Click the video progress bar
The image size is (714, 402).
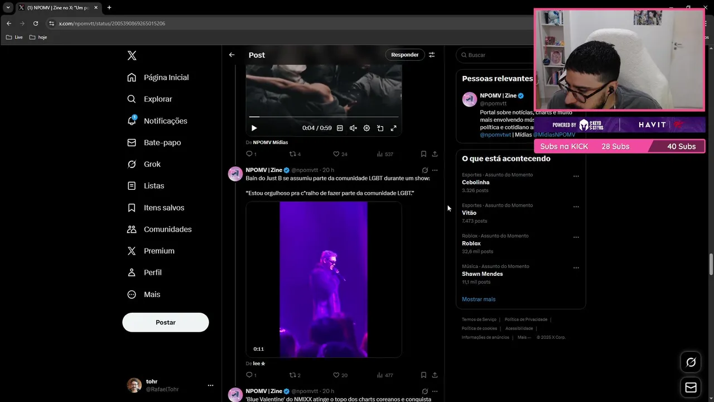pyautogui.click(x=324, y=117)
